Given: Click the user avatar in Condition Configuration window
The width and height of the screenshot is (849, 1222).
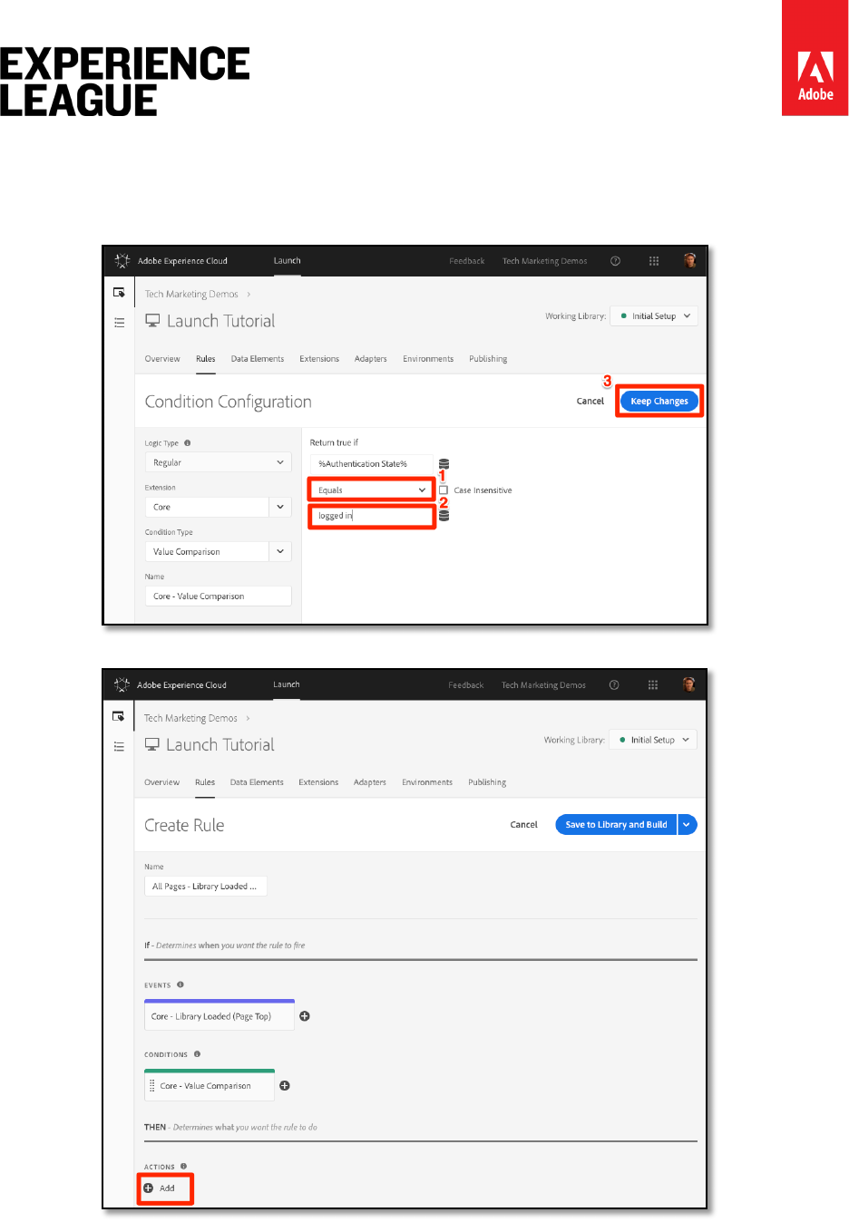Looking at the screenshot, I should tap(690, 261).
